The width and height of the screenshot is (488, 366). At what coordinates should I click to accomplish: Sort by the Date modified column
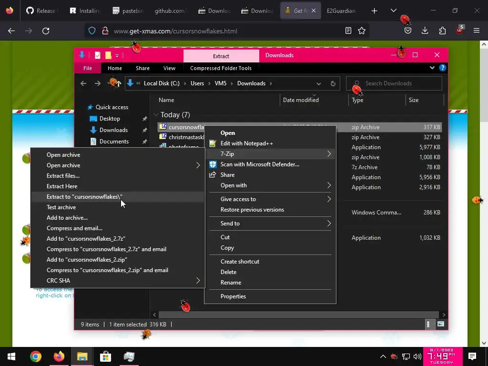tap(301, 100)
